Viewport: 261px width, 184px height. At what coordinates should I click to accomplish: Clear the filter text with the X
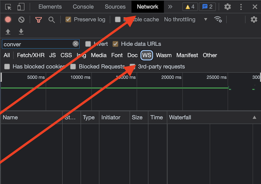pyautogui.click(x=76, y=44)
